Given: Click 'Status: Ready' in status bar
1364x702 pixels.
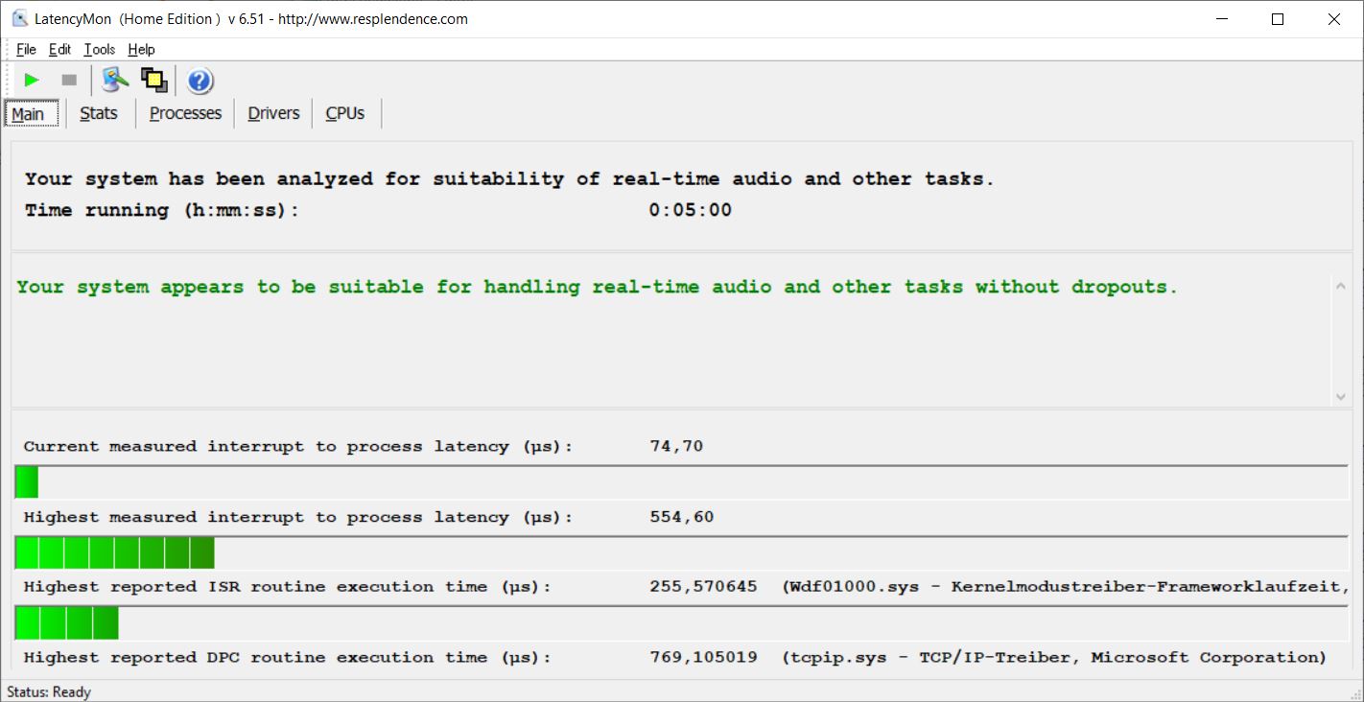Looking at the screenshot, I should (48, 691).
